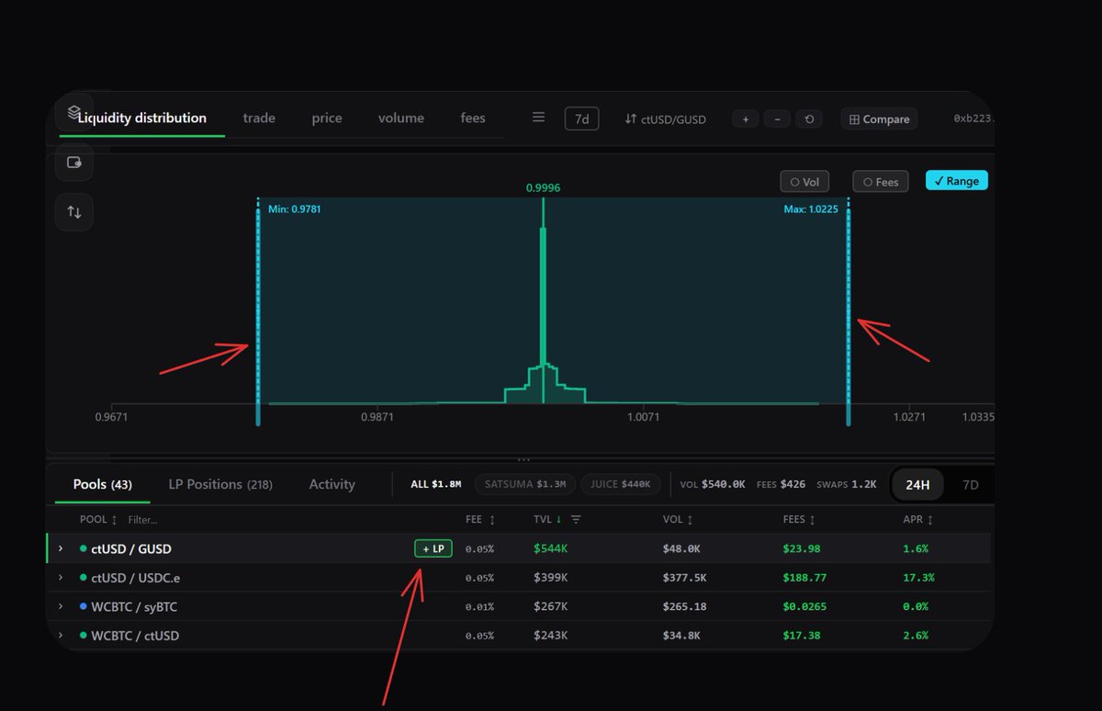1102x711 pixels.
Task: Filter pools by SATSUMA $1.3M
Action: tap(525, 484)
